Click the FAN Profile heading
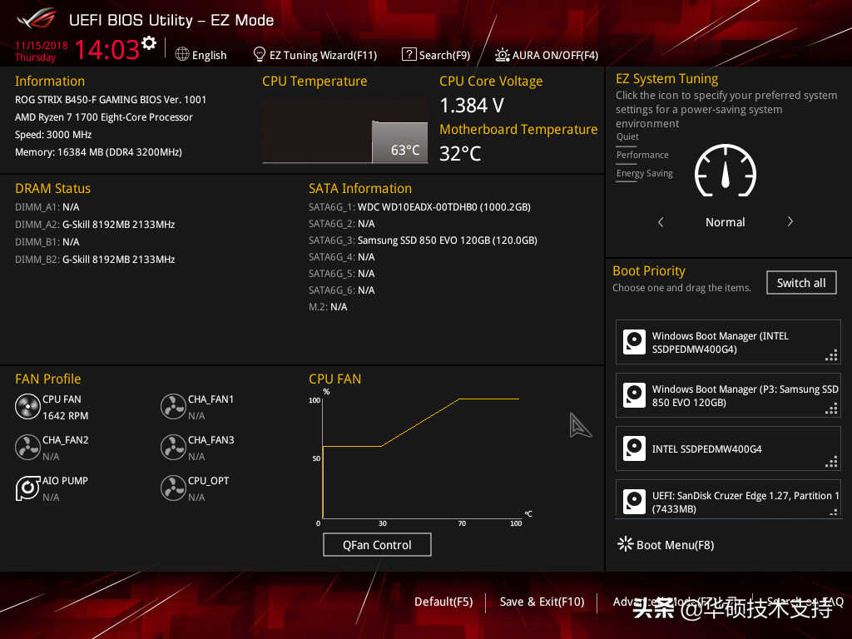The image size is (852, 639). (x=47, y=379)
